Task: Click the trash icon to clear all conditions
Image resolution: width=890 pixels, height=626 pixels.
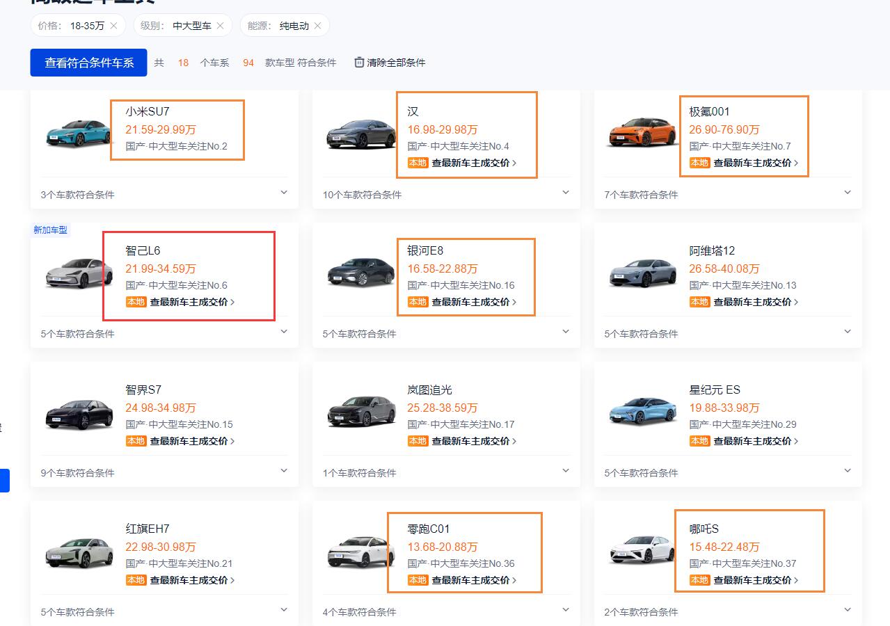Action: coord(359,63)
